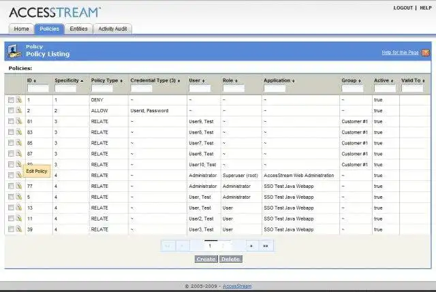Screen dimensions: 436x292
Task: Click the Application filter input
Action: click(x=275, y=88)
